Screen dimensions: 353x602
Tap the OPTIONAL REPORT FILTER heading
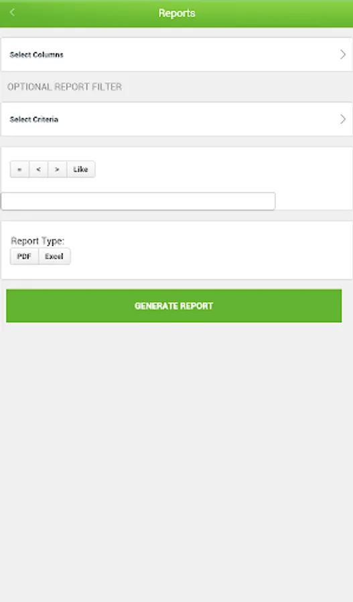[64, 87]
